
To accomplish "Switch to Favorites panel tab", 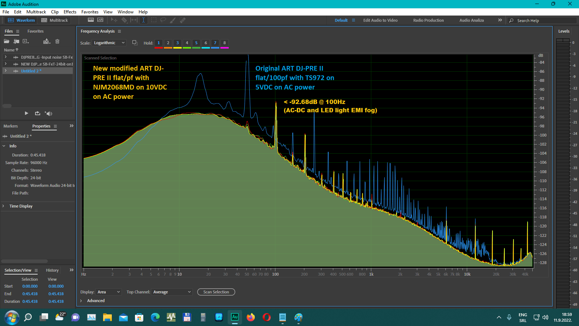I will coord(35,32).
